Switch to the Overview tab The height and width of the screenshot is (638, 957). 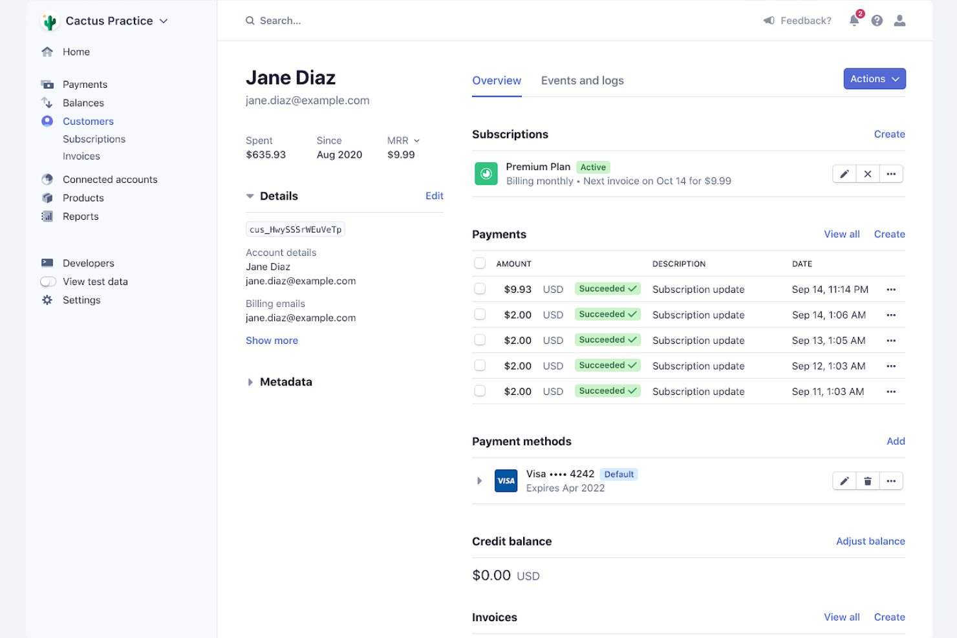(497, 81)
